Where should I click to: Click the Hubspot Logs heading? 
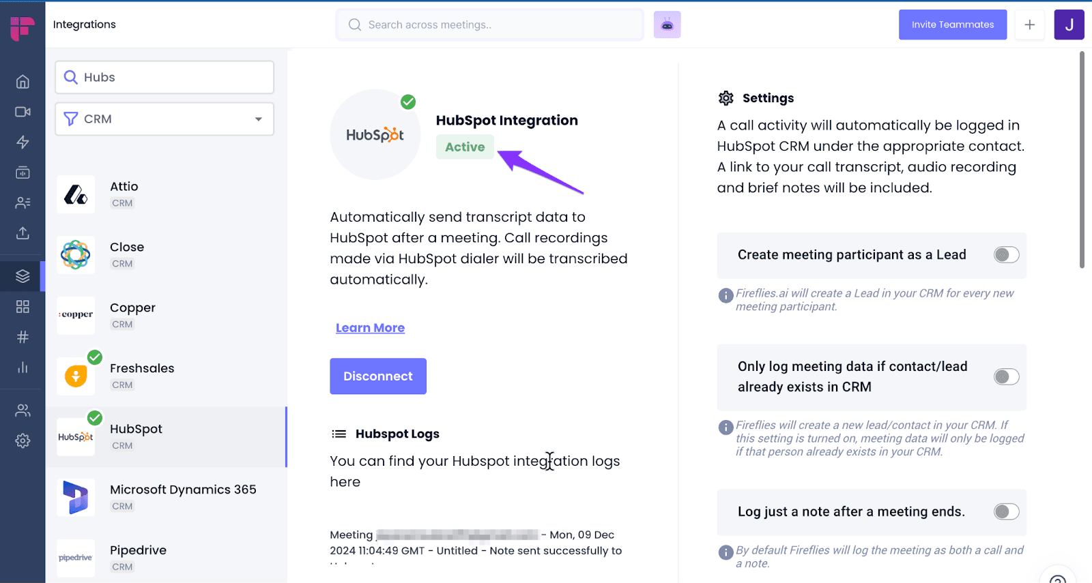pos(397,434)
